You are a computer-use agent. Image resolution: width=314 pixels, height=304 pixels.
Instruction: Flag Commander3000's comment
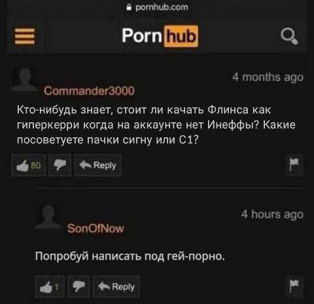[x=294, y=165]
